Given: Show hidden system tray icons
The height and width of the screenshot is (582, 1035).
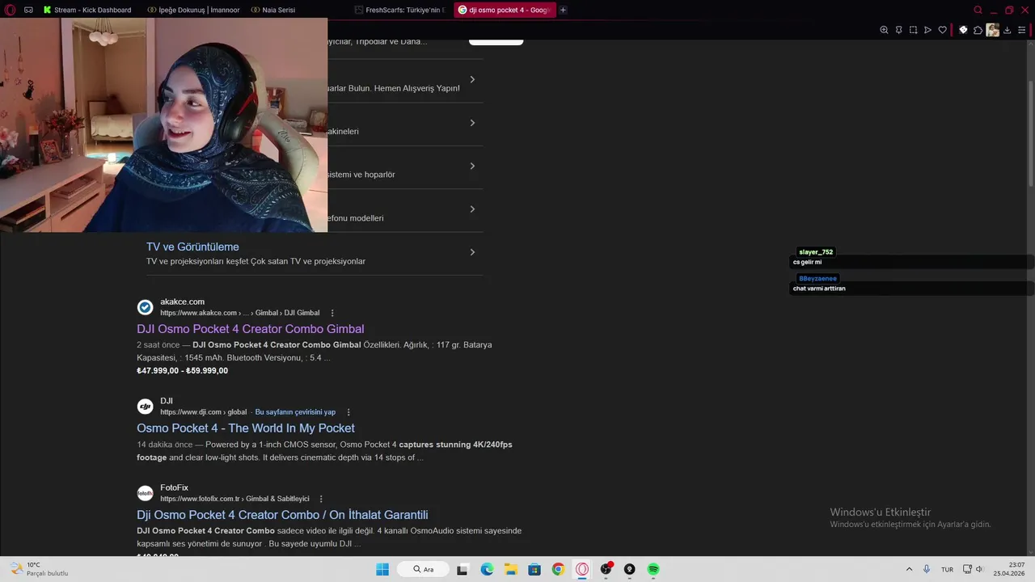Looking at the screenshot, I should click(909, 569).
